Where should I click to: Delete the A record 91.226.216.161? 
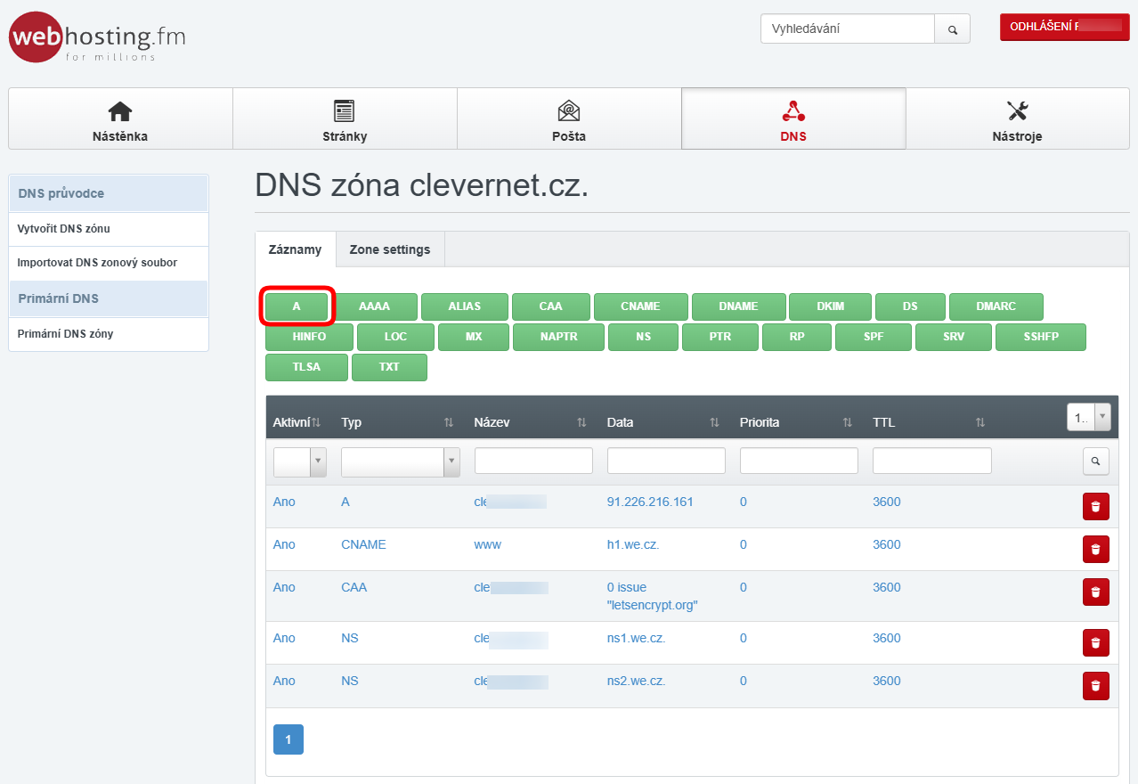1095,507
